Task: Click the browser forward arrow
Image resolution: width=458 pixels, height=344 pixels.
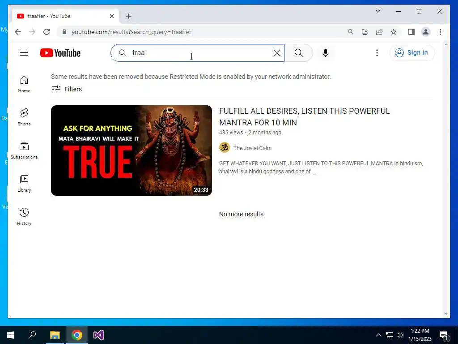Action: point(32,32)
